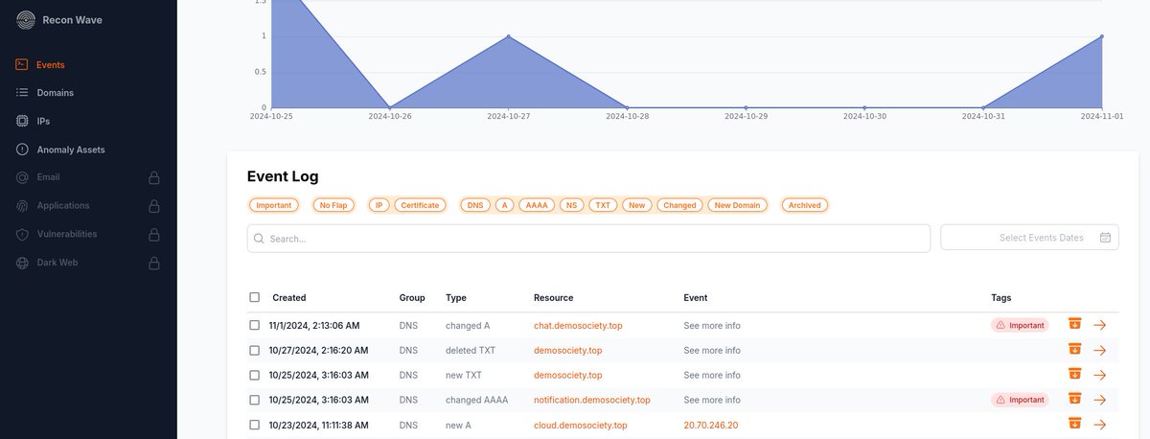Click the Important tag on chat.demosociety.top row

[x=1021, y=325]
